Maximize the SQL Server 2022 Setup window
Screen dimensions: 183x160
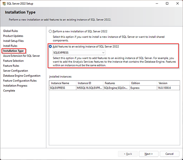[x=167, y=4]
